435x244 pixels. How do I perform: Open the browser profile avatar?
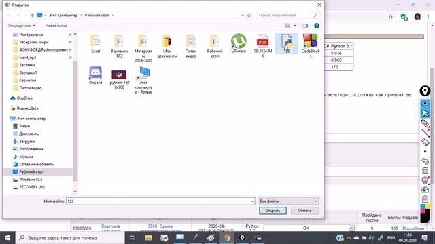point(417,16)
